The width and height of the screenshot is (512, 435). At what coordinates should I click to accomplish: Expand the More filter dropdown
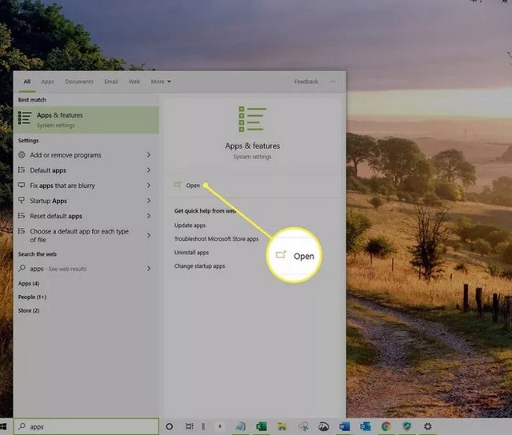(160, 82)
